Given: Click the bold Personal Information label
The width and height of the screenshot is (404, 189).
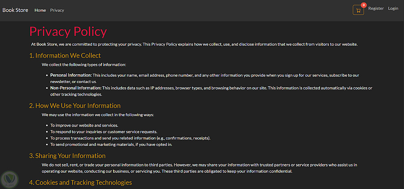Looking at the screenshot, I should tap(71, 75).
